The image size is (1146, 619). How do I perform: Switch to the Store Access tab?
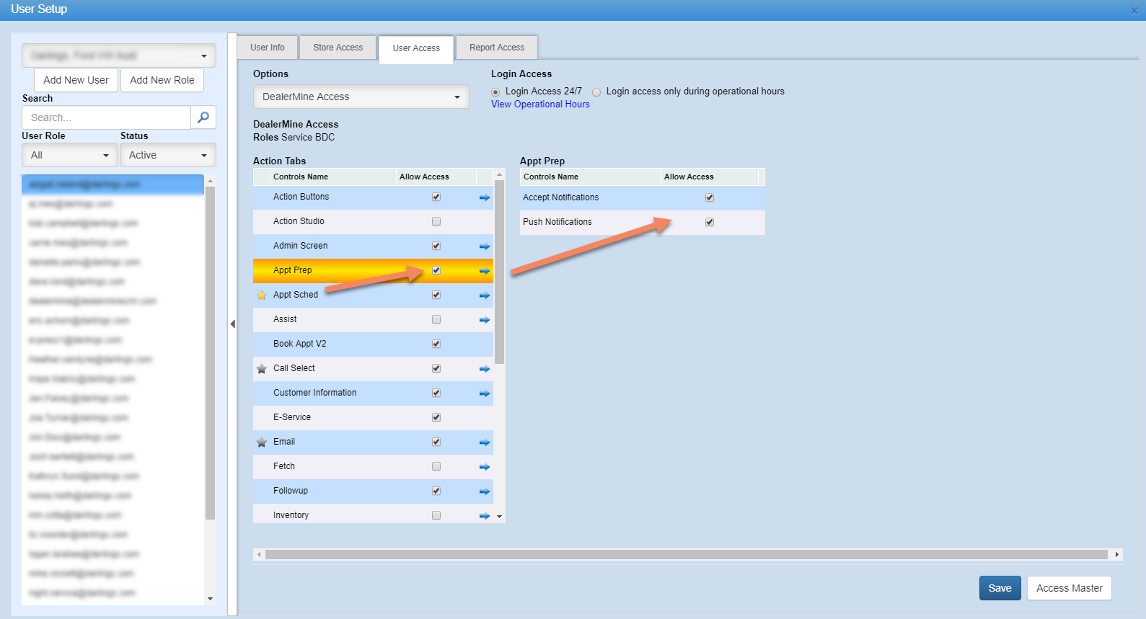pyautogui.click(x=338, y=48)
